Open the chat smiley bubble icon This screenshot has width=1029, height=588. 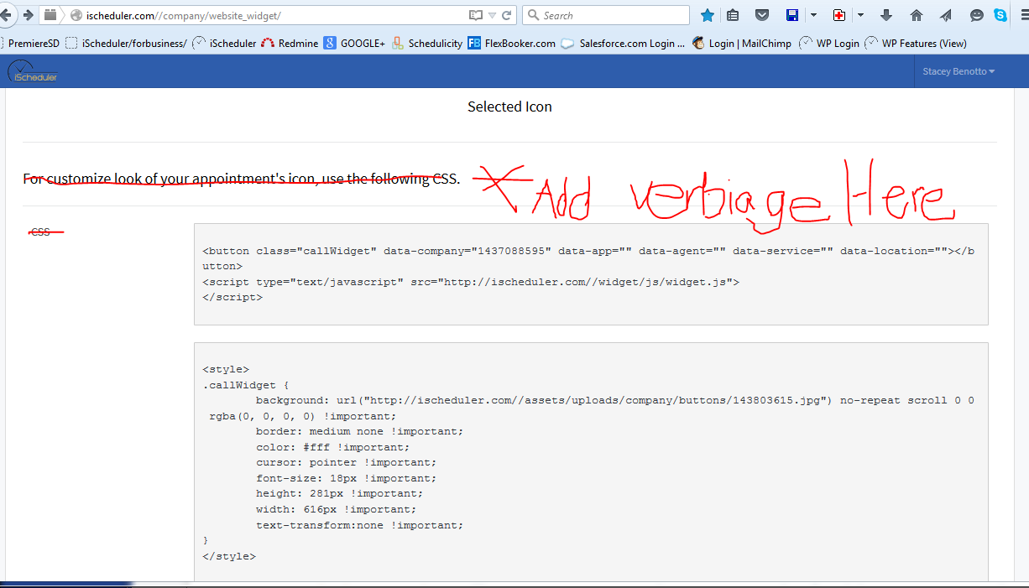(977, 15)
